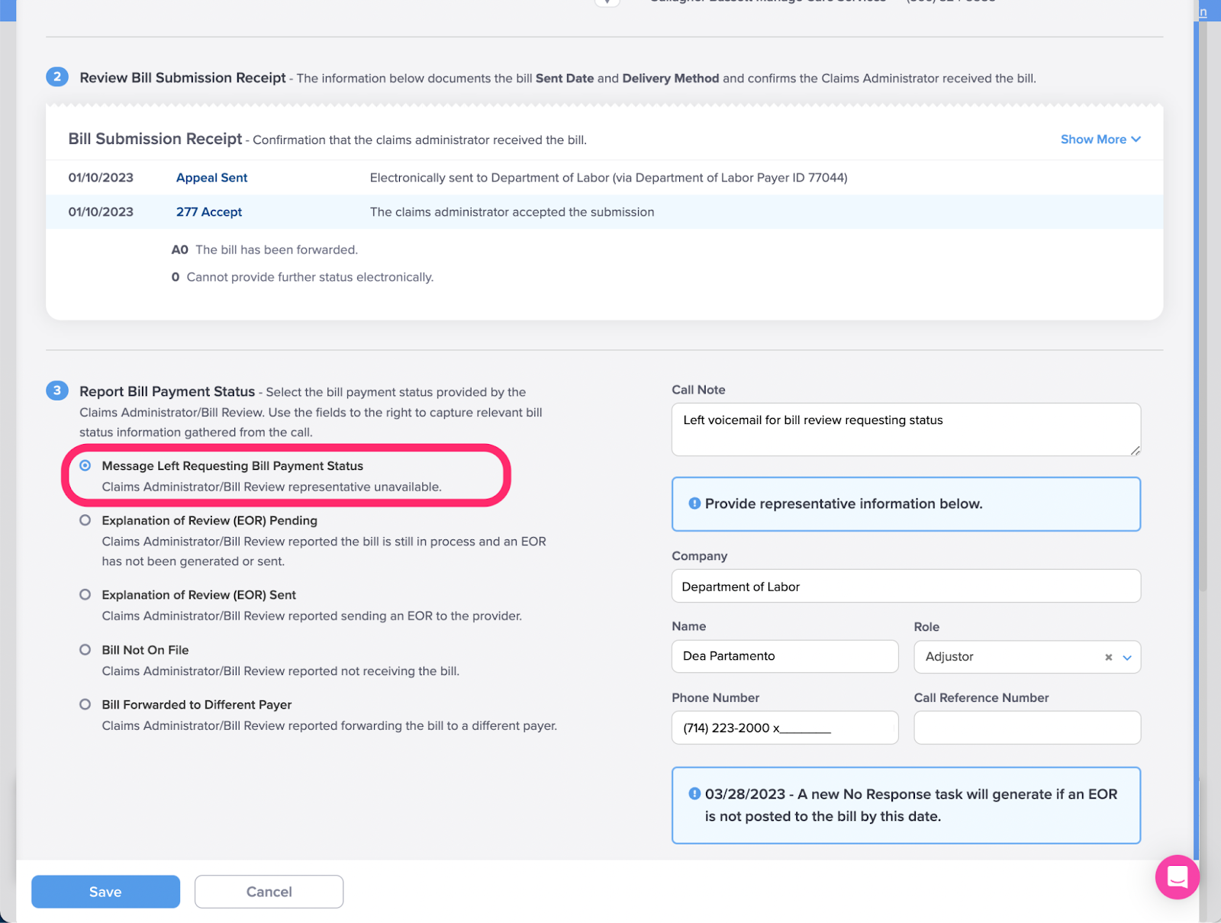Open the Role dropdown arrow
The width and height of the screenshot is (1221, 923).
point(1127,657)
